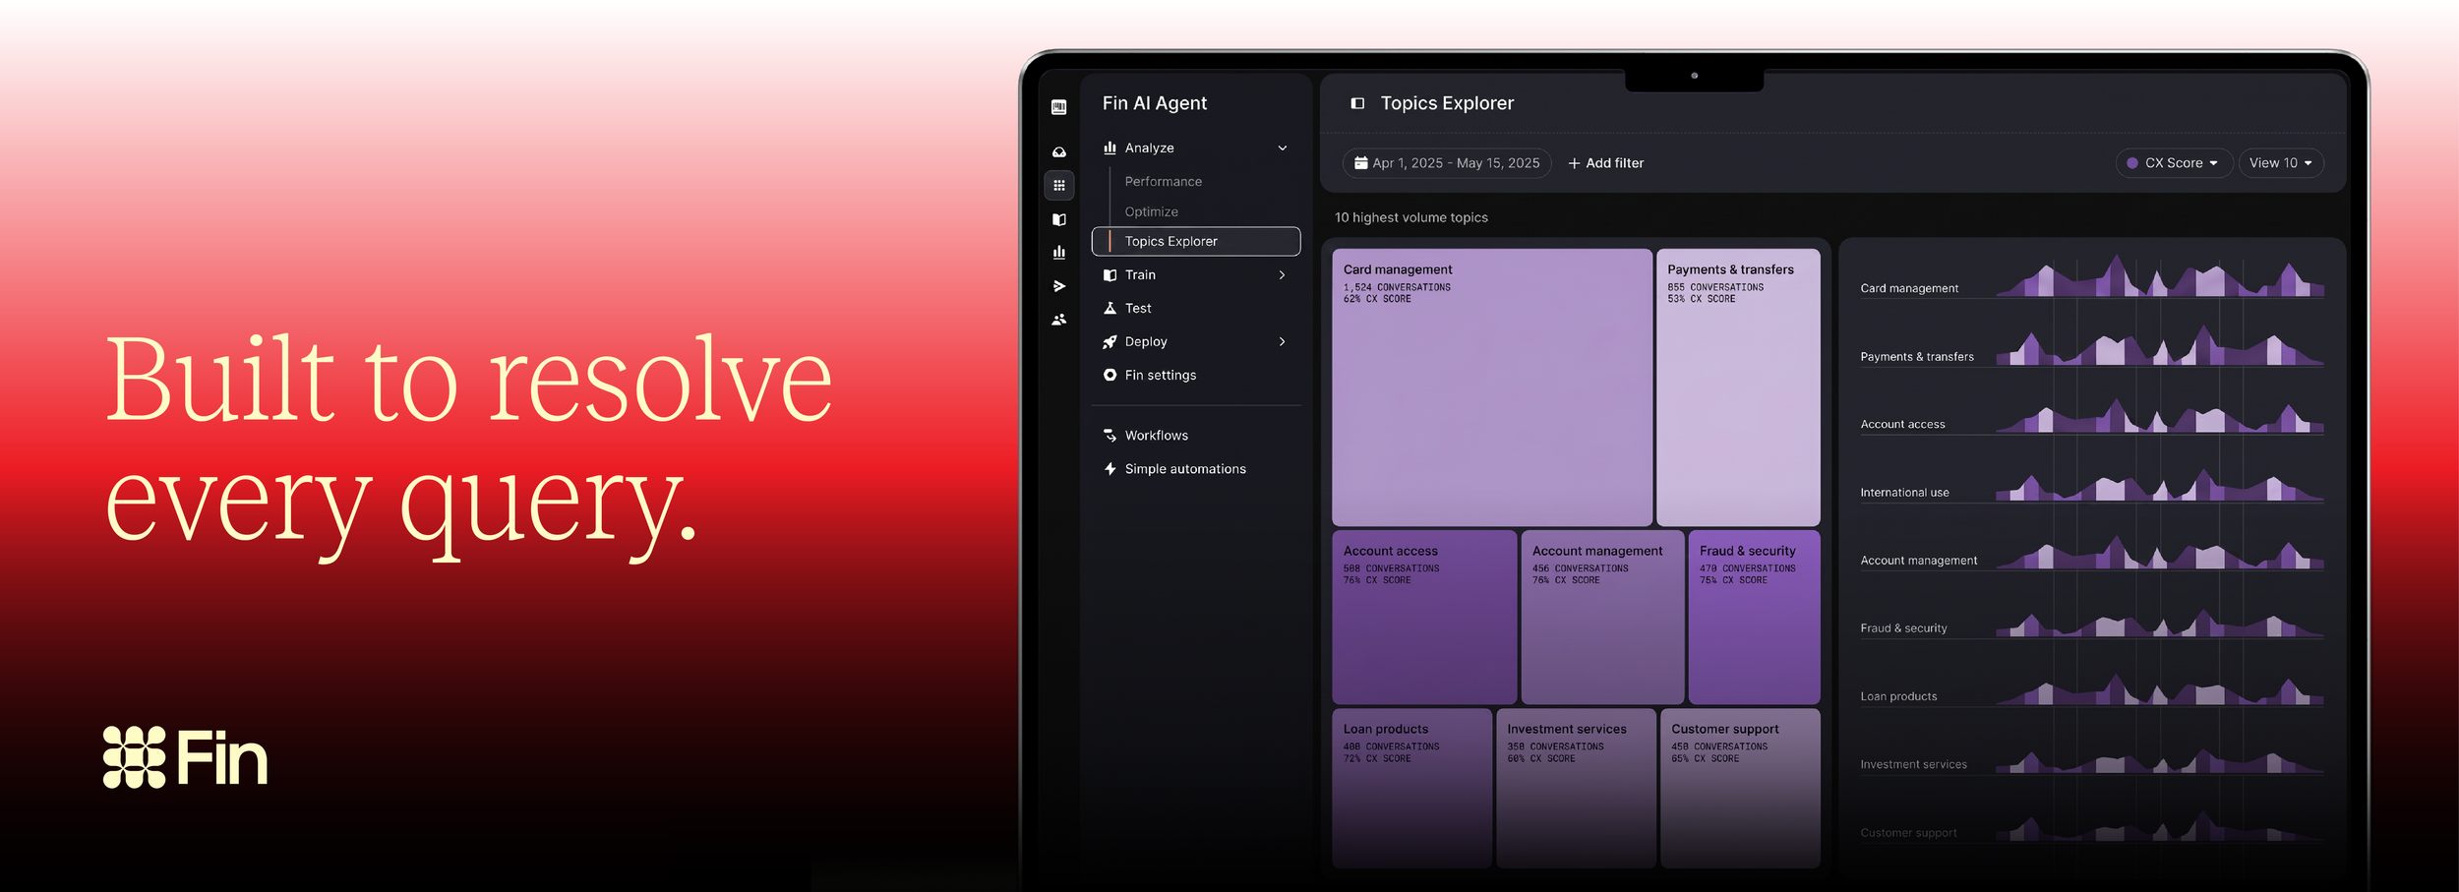Click the book icon beside Train

[1110, 275]
